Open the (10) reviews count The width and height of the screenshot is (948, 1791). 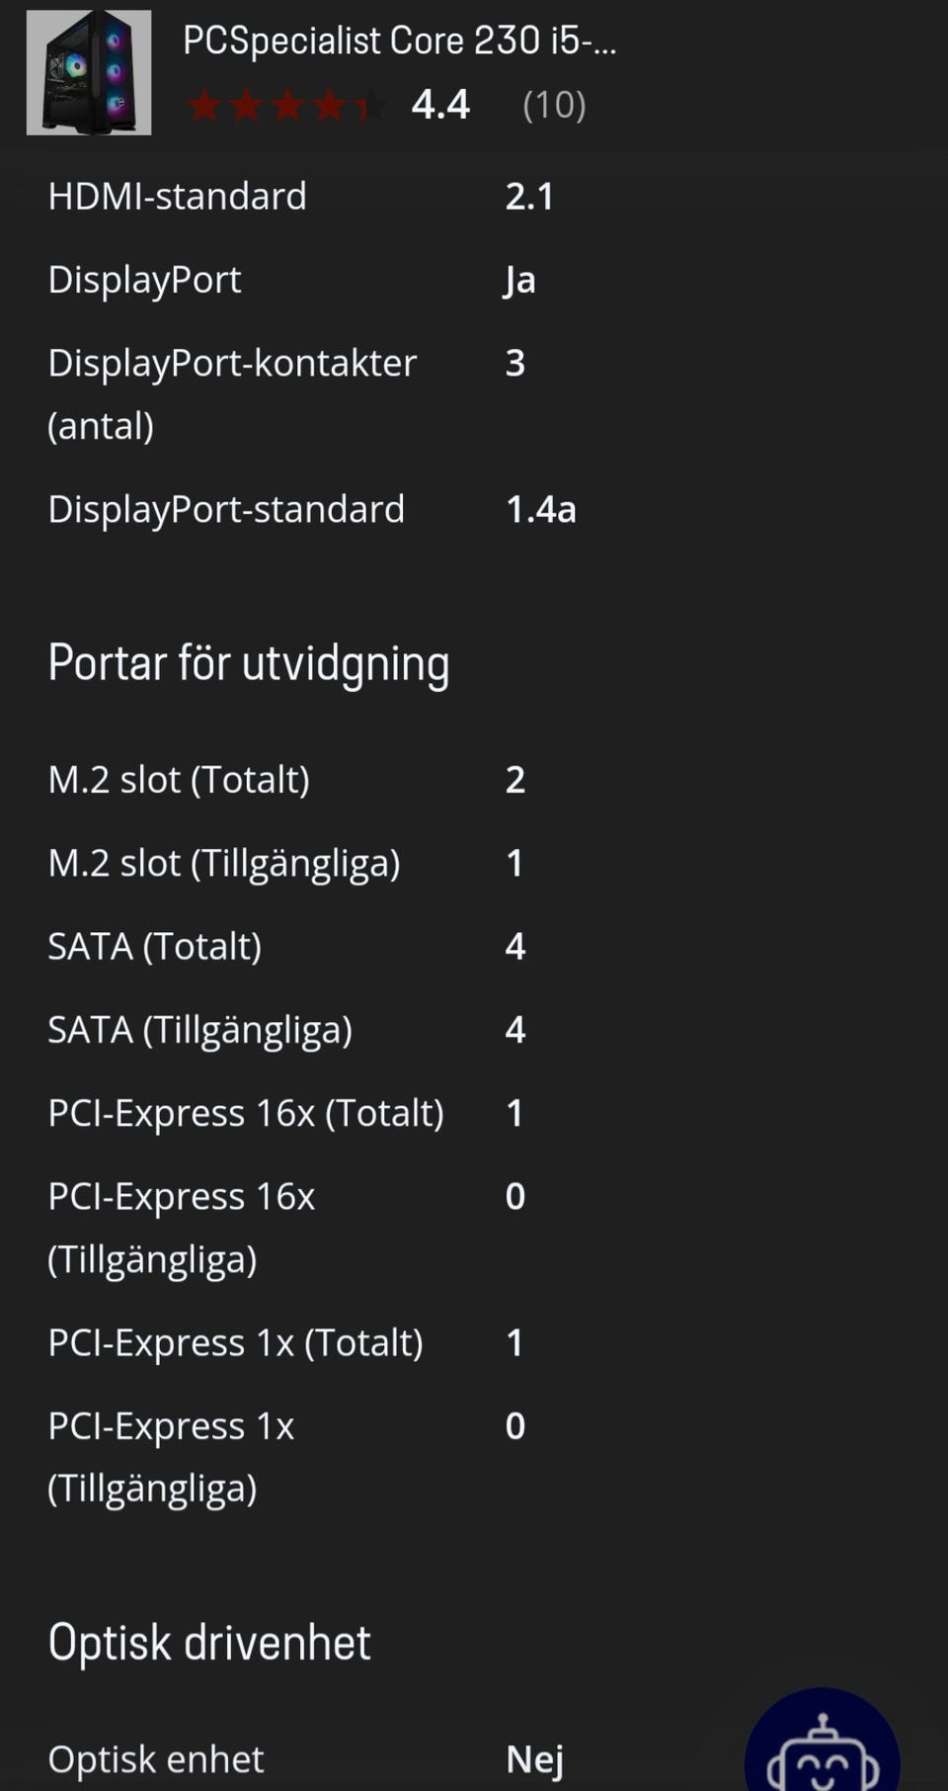pyautogui.click(x=554, y=105)
